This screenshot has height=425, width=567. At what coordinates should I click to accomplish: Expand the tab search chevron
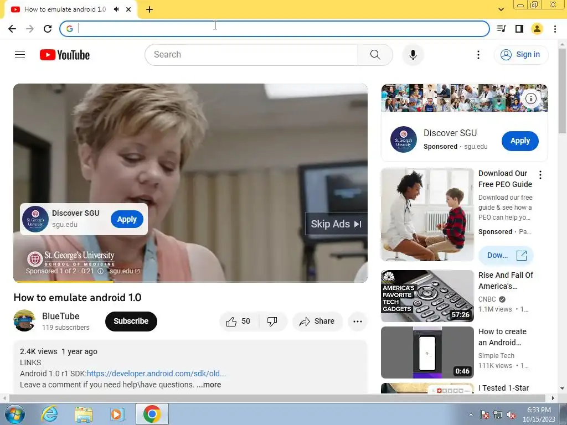coord(501,9)
